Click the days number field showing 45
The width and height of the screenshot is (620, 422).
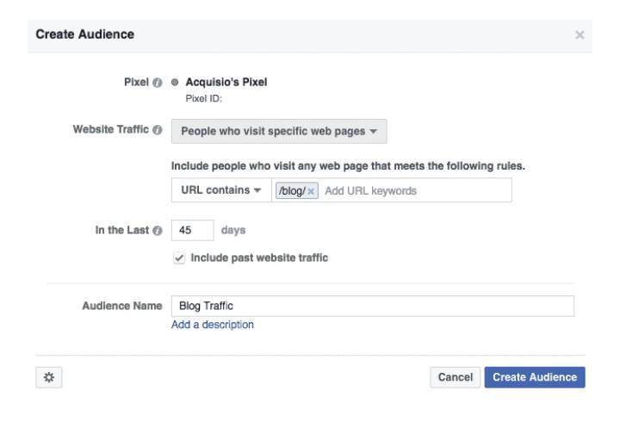click(193, 230)
